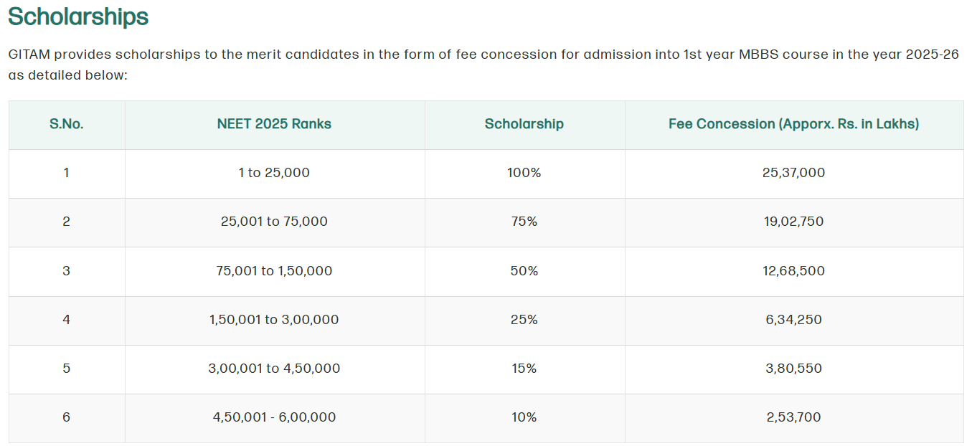Select the 15% scholarship cell
The width and height of the screenshot is (972, 446).
524,369
